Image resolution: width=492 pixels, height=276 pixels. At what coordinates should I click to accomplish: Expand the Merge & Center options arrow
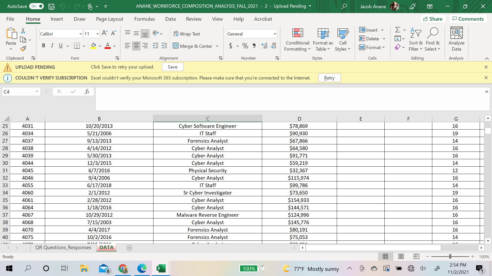click(217, 46)
